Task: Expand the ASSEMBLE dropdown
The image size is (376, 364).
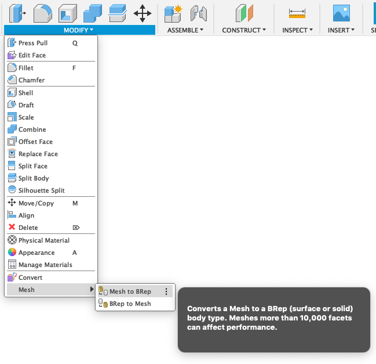Action: coord(185,30)
